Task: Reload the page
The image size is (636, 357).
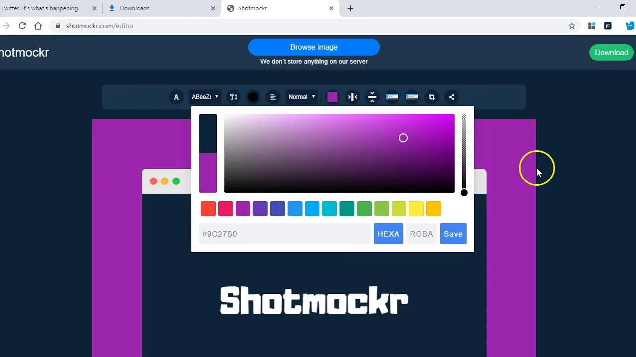Action: pyautogui.click(x=22, y=26)
